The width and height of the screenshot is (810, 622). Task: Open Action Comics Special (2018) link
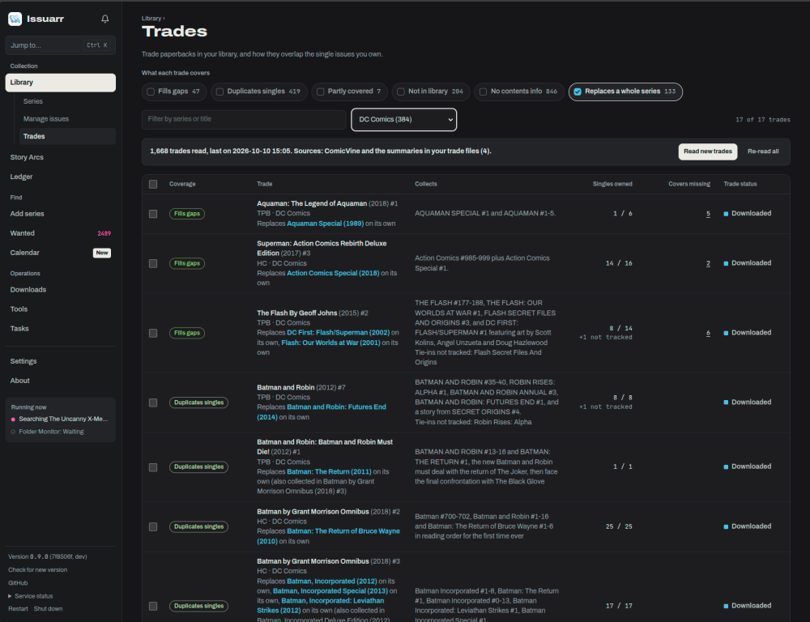tap(333, 273)
